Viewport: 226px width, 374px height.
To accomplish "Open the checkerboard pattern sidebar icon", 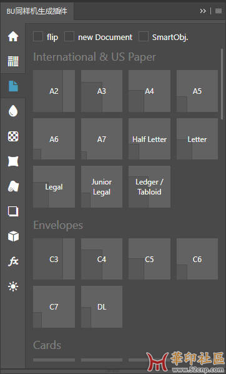I will click(13, 136).
